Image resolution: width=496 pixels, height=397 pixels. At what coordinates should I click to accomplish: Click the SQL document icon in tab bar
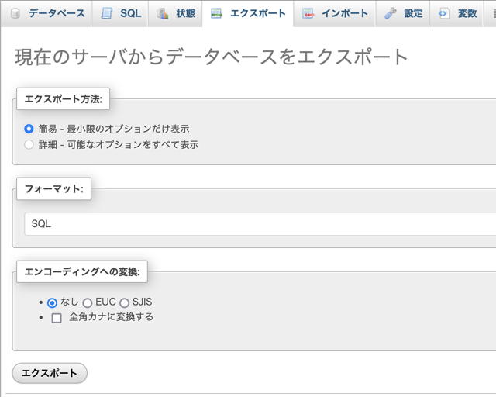(106, 13)
